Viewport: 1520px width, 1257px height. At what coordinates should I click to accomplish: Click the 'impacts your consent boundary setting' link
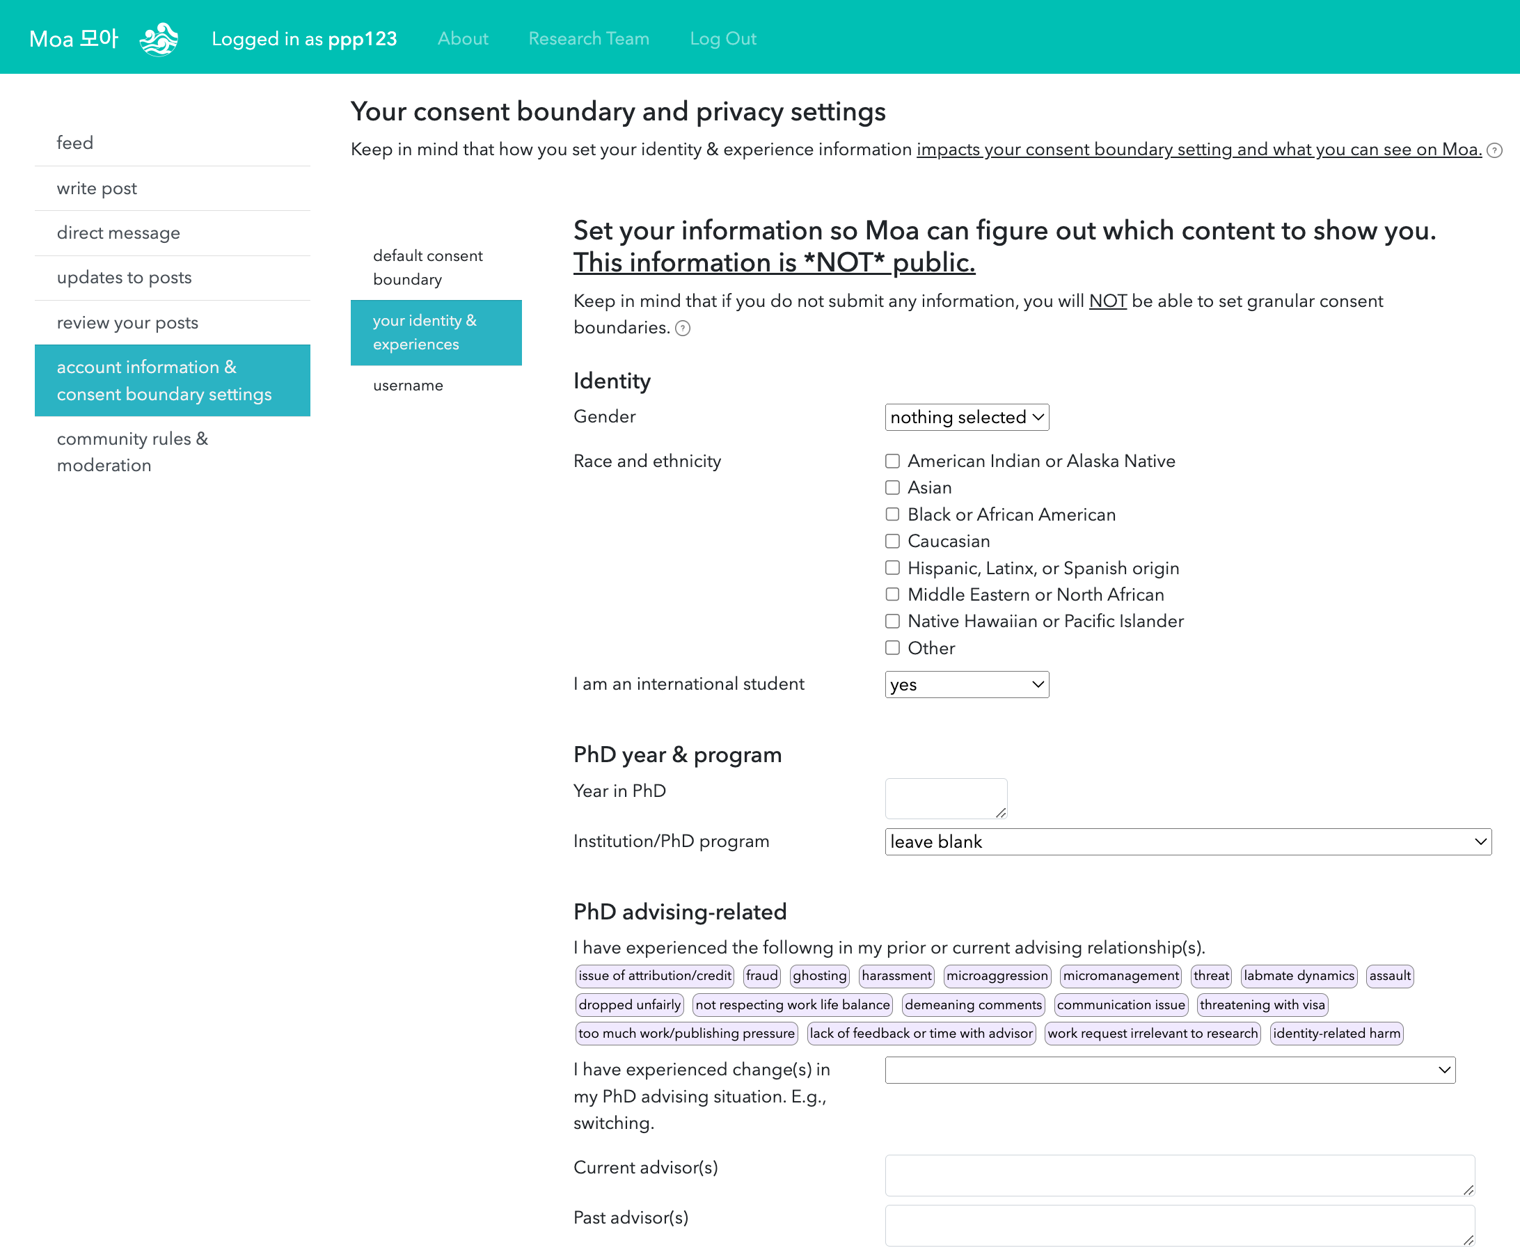tap(1198, 150)
